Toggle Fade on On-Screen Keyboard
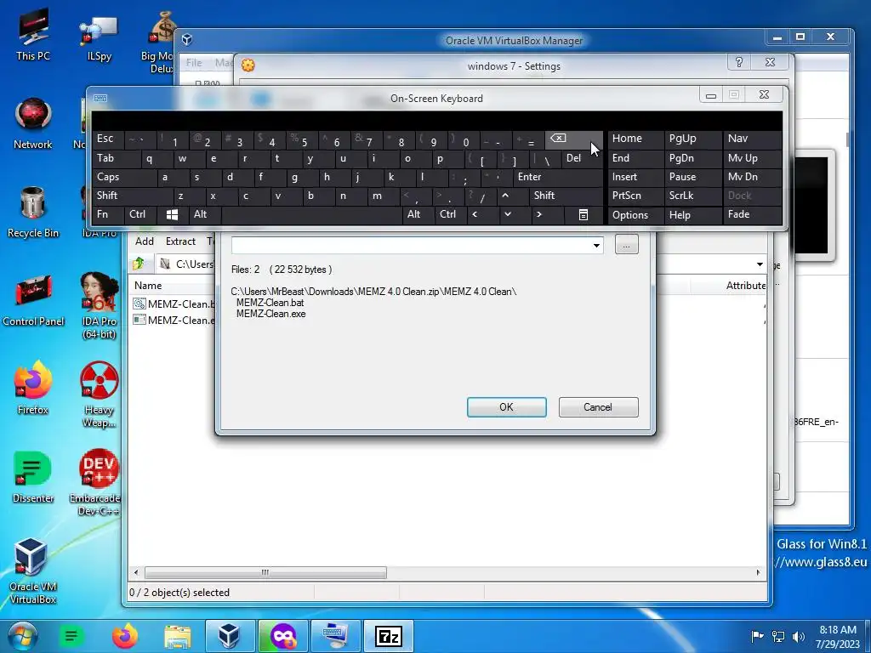871x653 pixels. [x=753, y=214]
